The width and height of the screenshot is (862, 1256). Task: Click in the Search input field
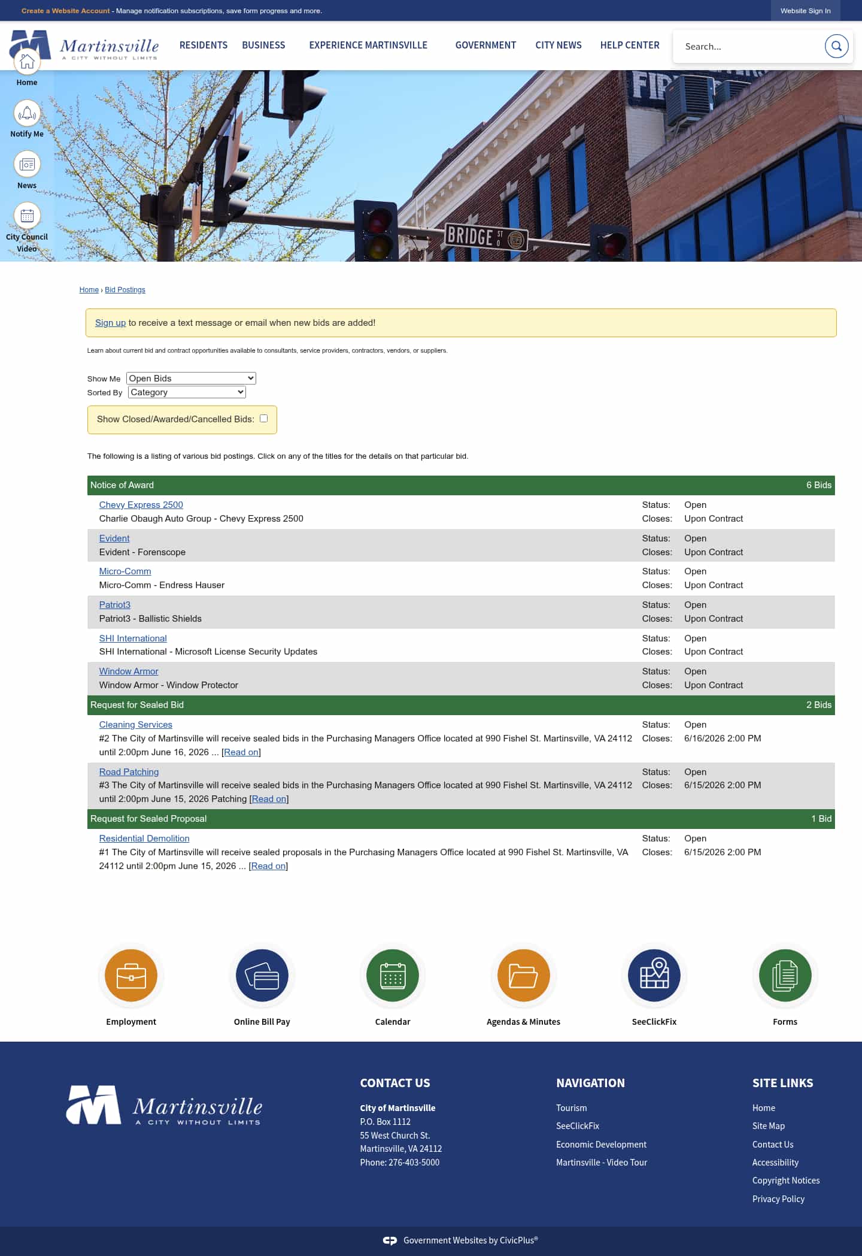coord(748,46)
